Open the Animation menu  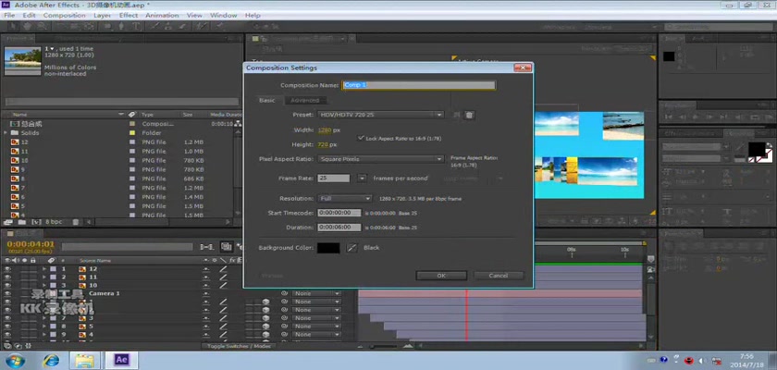[162, 16]
